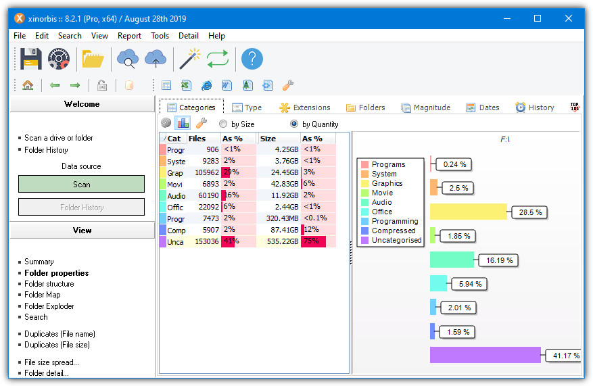
Task: Open the Help menu
Action: click(216, 36)
